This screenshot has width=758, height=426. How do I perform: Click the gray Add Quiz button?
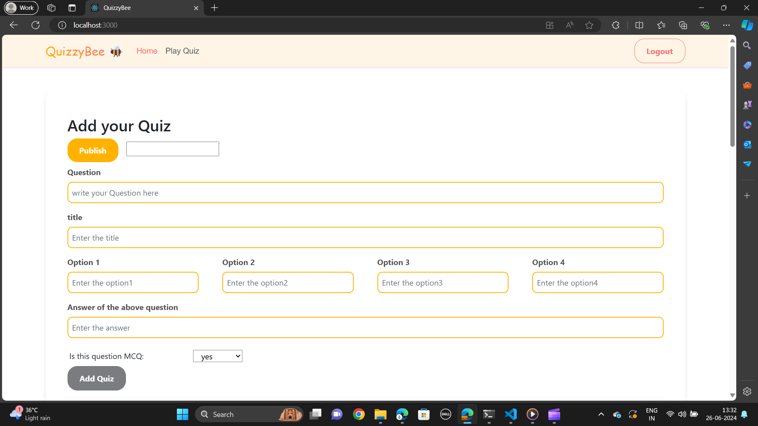pos(97,378)
